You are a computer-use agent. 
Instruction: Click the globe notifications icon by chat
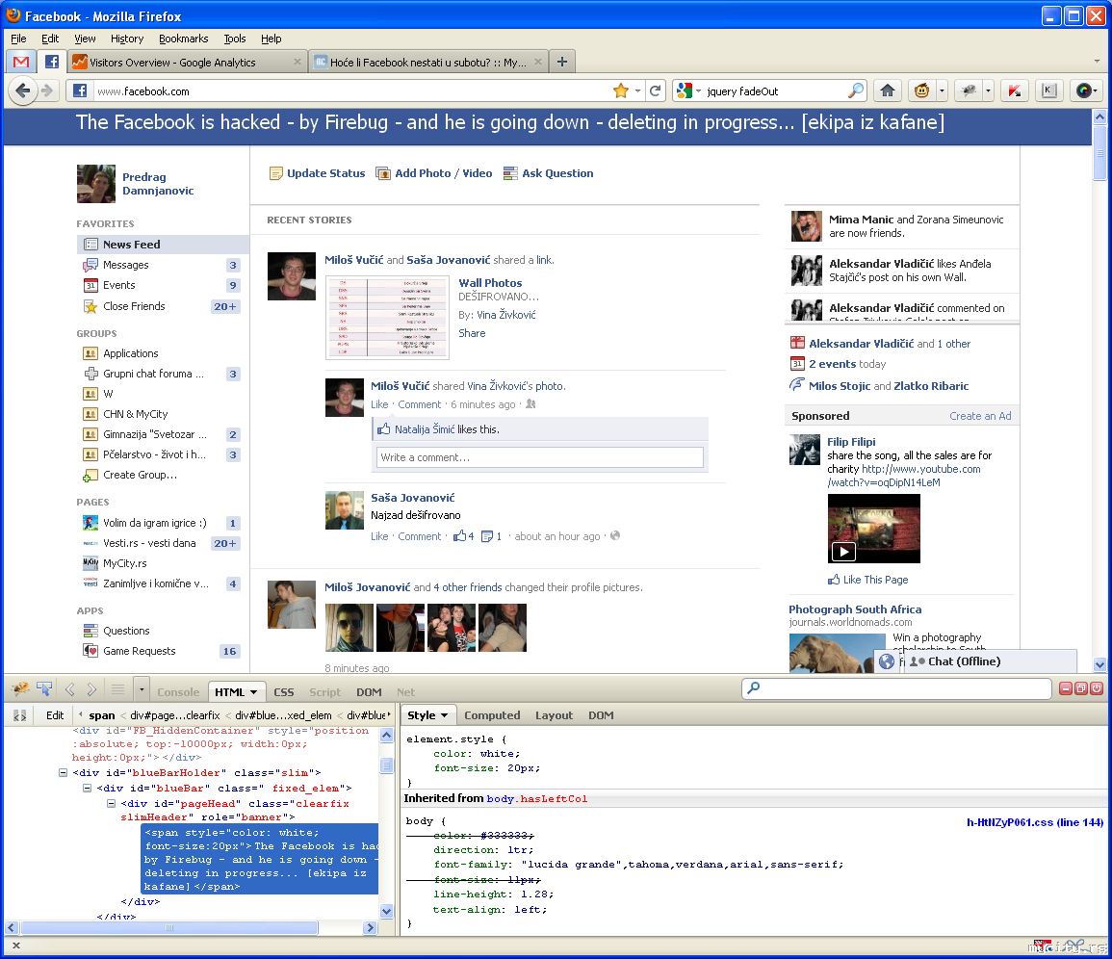[887, 661]
